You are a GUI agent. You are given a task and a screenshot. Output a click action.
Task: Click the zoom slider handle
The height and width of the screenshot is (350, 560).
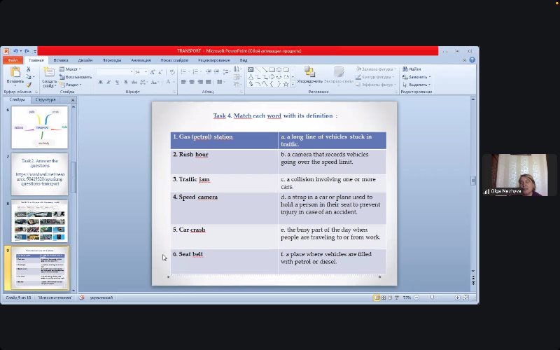pos(432,297)
